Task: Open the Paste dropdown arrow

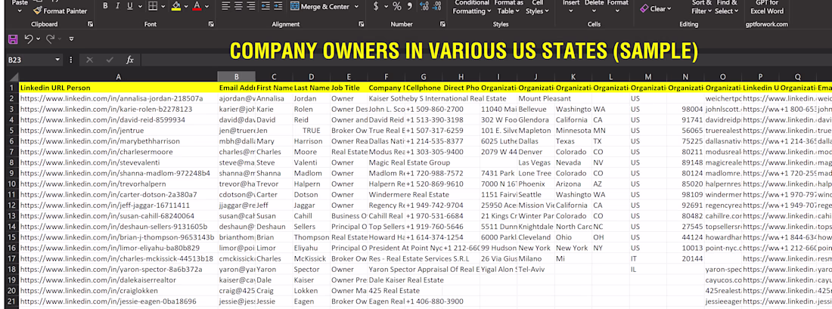Action: coord(20,11)
